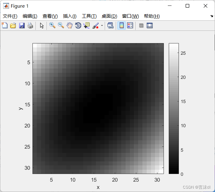This screenshot has width=215, height=192.
Task: Open the 文件(F) menu
Action: [x=10, y=16]
